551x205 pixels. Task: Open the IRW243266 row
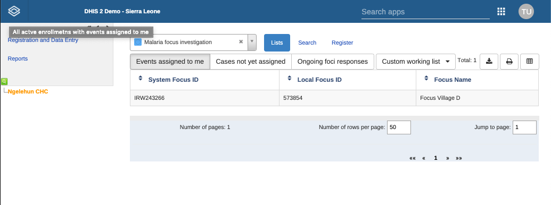(x=334, y=98)
